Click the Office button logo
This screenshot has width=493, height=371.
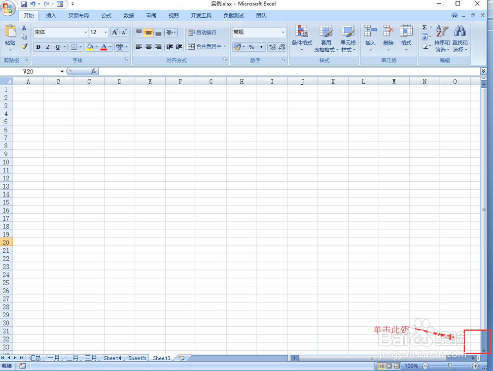click(8, 8)
